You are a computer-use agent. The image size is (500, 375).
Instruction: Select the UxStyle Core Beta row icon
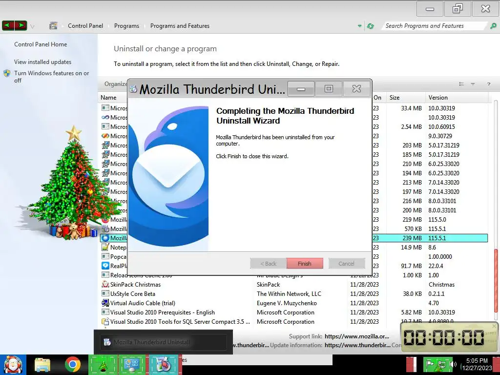(105, 293)
